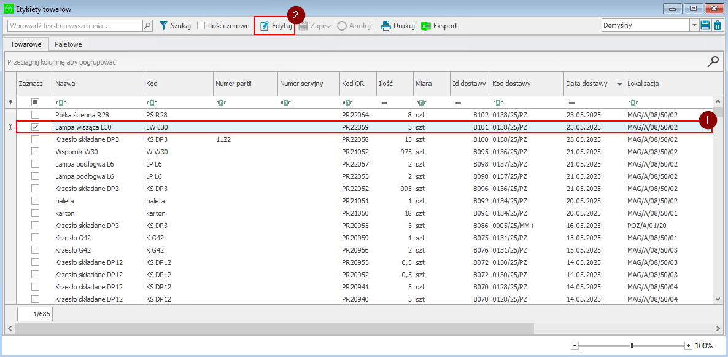Open the Data dostawy column sort arrow
The width and height of the screenshot is (728, 357).
coord(619,84)
